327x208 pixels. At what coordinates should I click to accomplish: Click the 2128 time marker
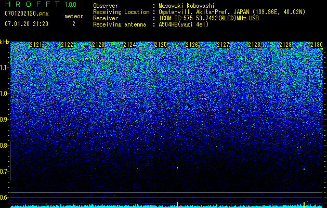[254, 45]
